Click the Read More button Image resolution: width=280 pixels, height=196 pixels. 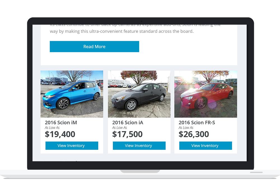pyautogui.click(x=94, y=46)
